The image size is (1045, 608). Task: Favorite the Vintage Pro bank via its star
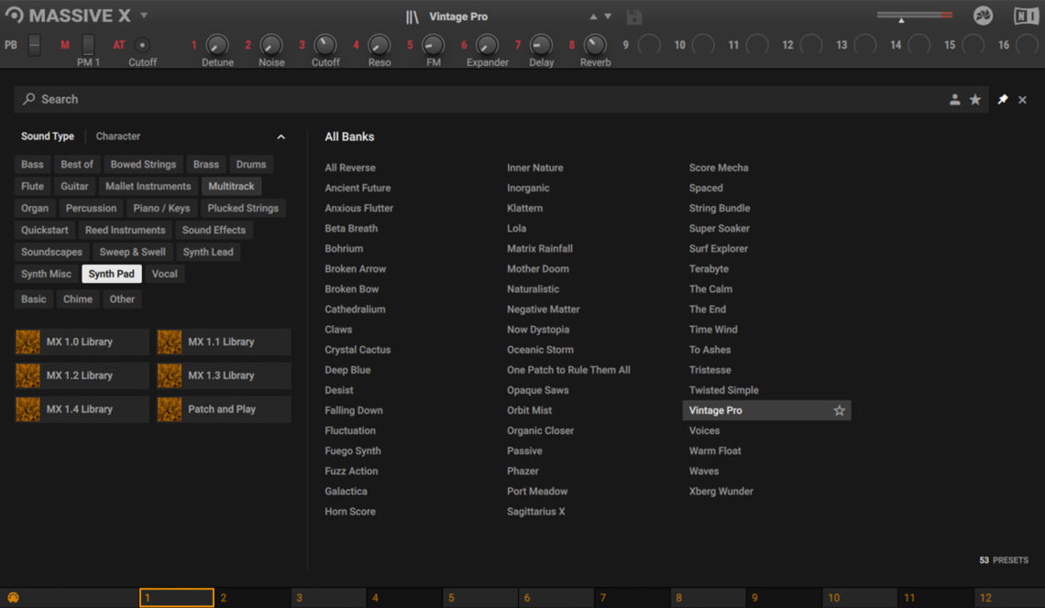[839, 410]
